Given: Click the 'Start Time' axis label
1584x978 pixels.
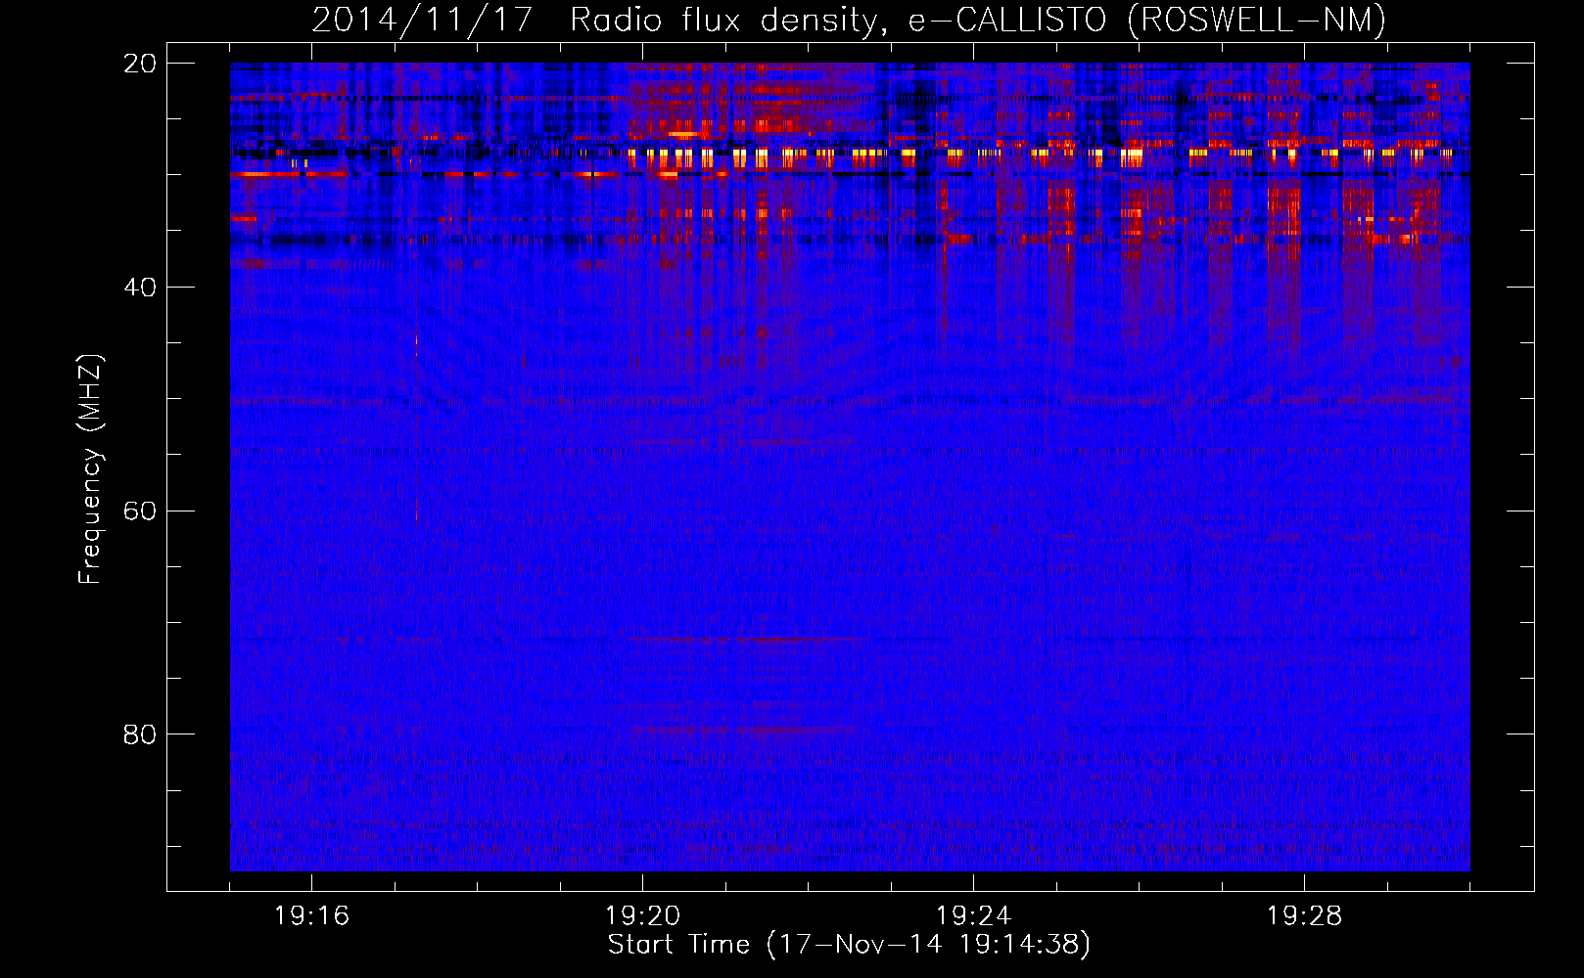Looking at the screenshot, I should pyautogui.click(x=849, y=945).
